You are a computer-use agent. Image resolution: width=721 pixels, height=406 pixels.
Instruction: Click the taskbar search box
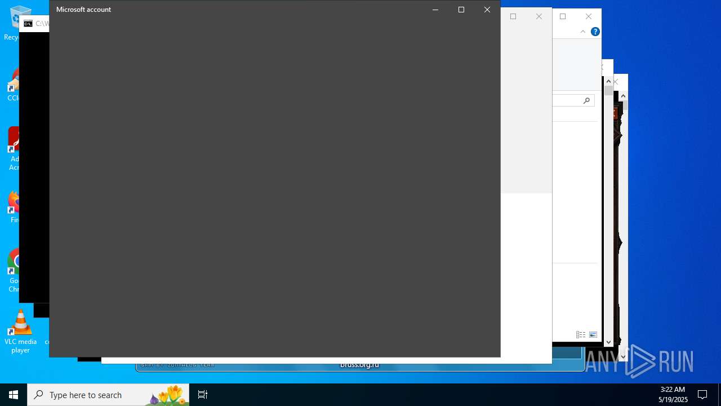(108, 395)
